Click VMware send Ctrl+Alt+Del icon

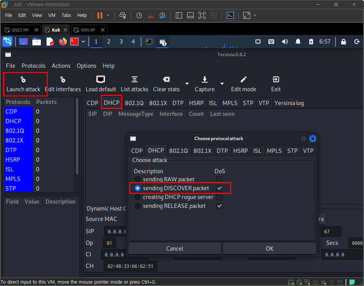tap(123, 15)
